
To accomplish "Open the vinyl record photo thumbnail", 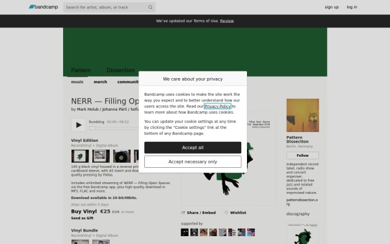I will (x=122, y=156).
